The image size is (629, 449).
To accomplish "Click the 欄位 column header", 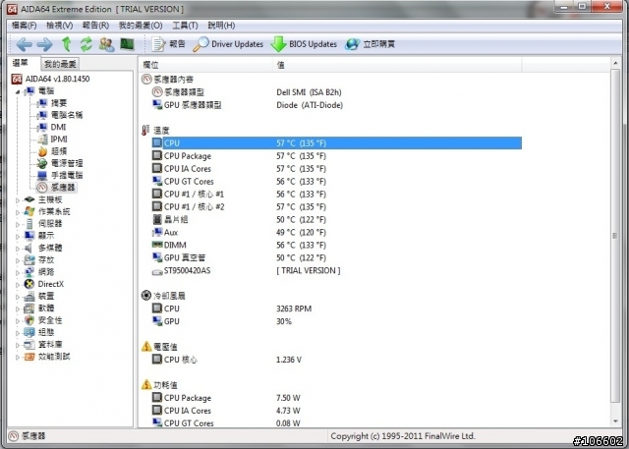I will 205,65.
